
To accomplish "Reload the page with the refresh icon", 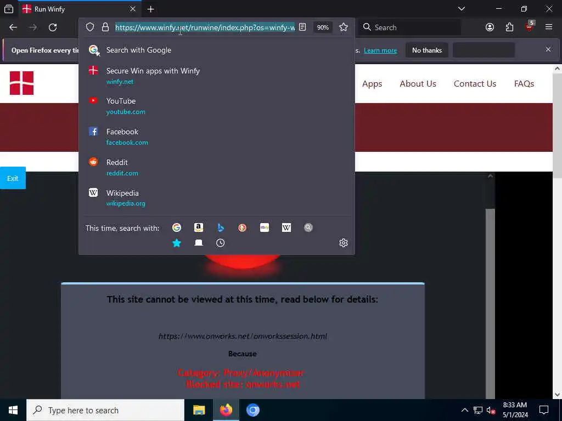I will pos(53,27).
